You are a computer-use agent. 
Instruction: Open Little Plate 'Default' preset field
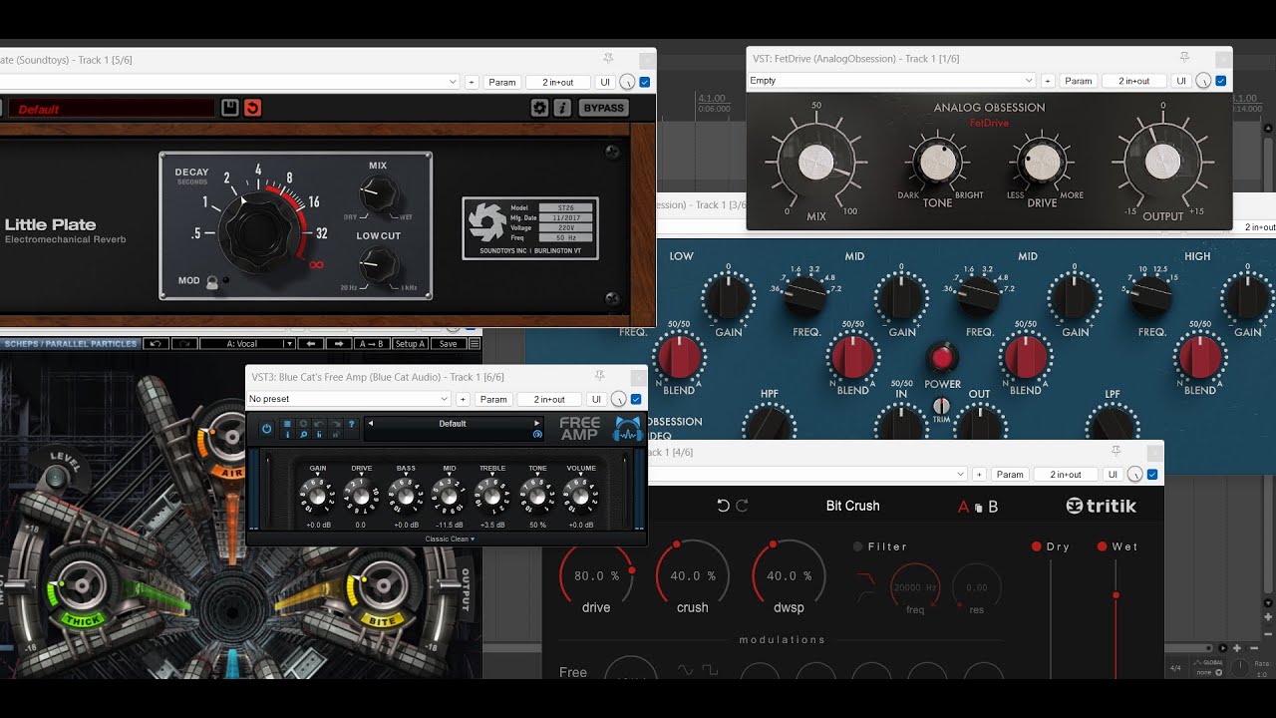coord(112,109)
